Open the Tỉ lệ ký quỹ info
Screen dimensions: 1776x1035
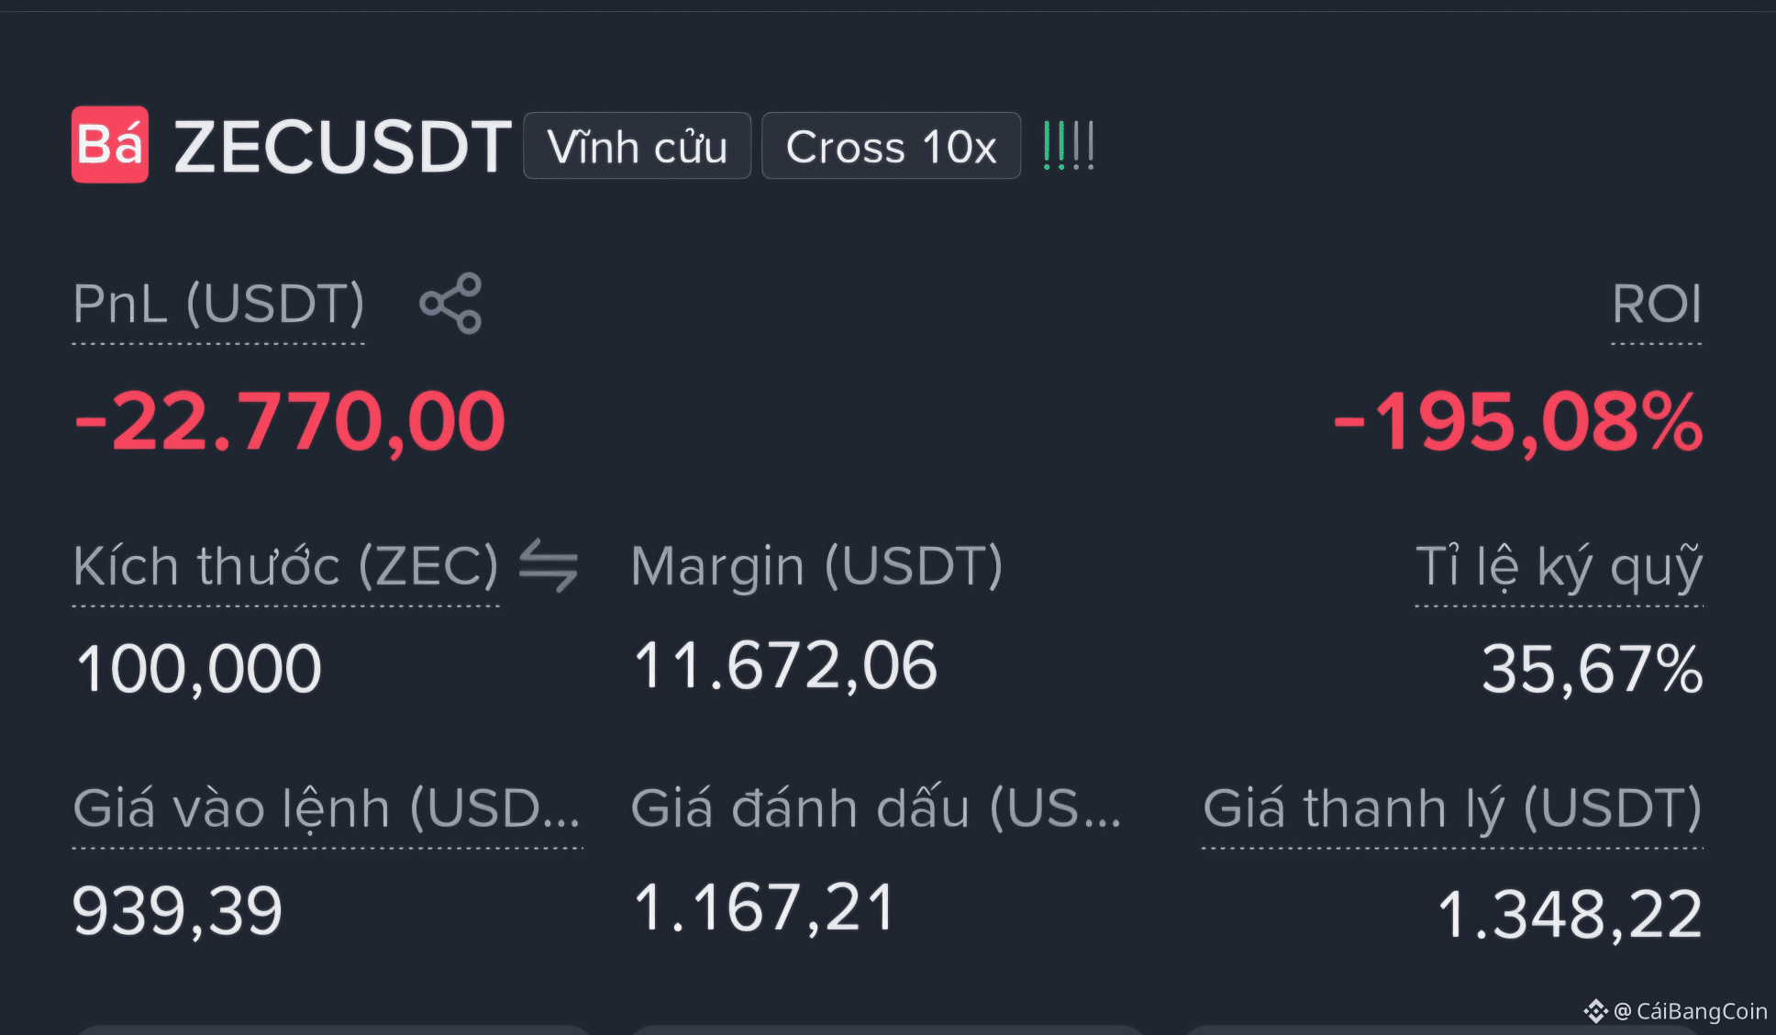[x=1560, y=566]
